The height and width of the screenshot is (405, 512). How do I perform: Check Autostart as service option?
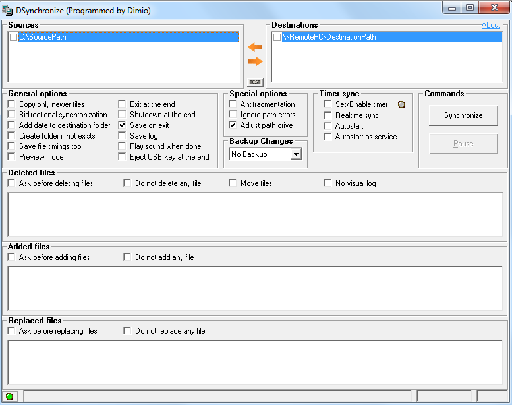[327, 137]
